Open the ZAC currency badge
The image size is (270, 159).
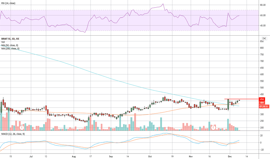[x=264, y=38]
